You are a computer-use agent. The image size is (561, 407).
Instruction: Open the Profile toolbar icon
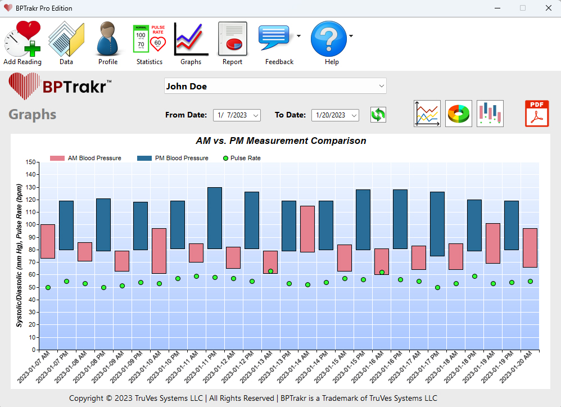click(x=108, y=39)
